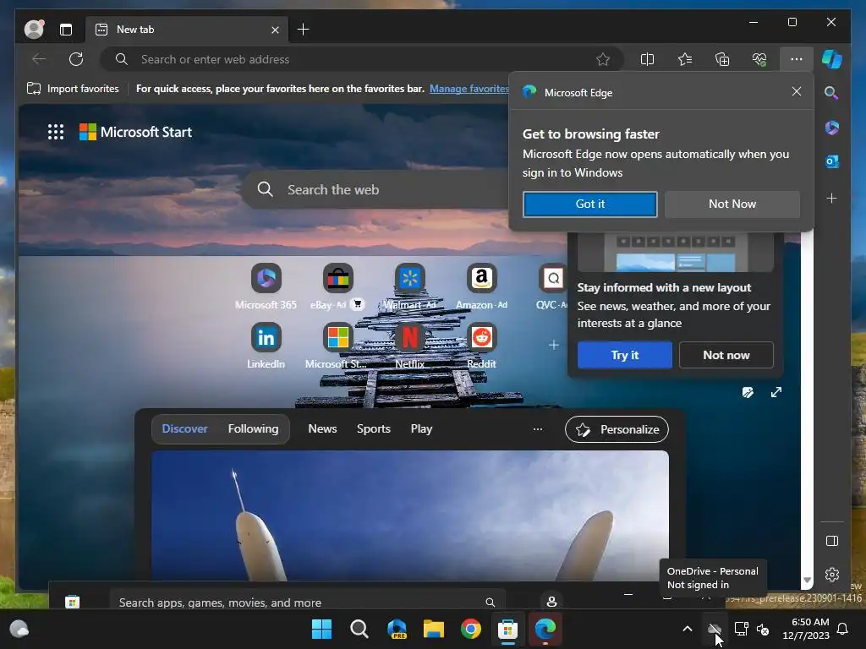Screen dimensions: 866x649
Task: Select the New tab browser tab
Action: coord(188,30)
